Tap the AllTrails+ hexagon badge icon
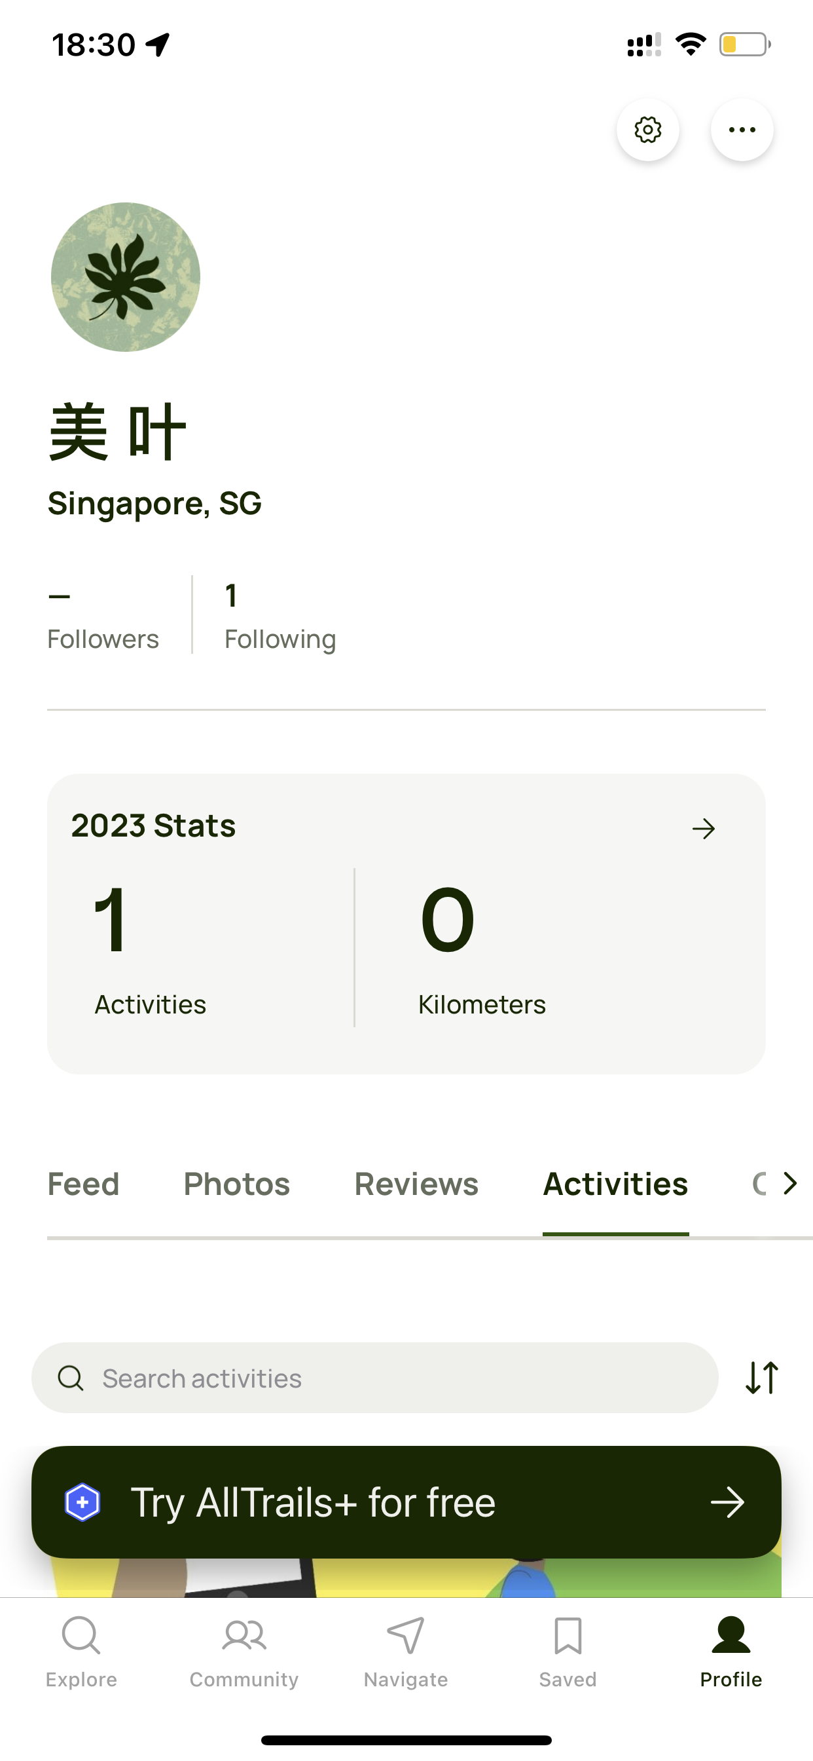Image resolution: width=813 pixels, height=1761 pixels. pos(82,1503)
